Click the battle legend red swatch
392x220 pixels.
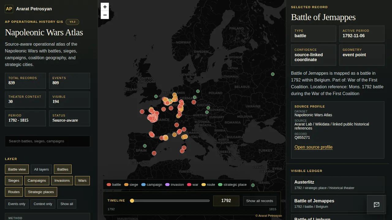(x=109, y=185)
